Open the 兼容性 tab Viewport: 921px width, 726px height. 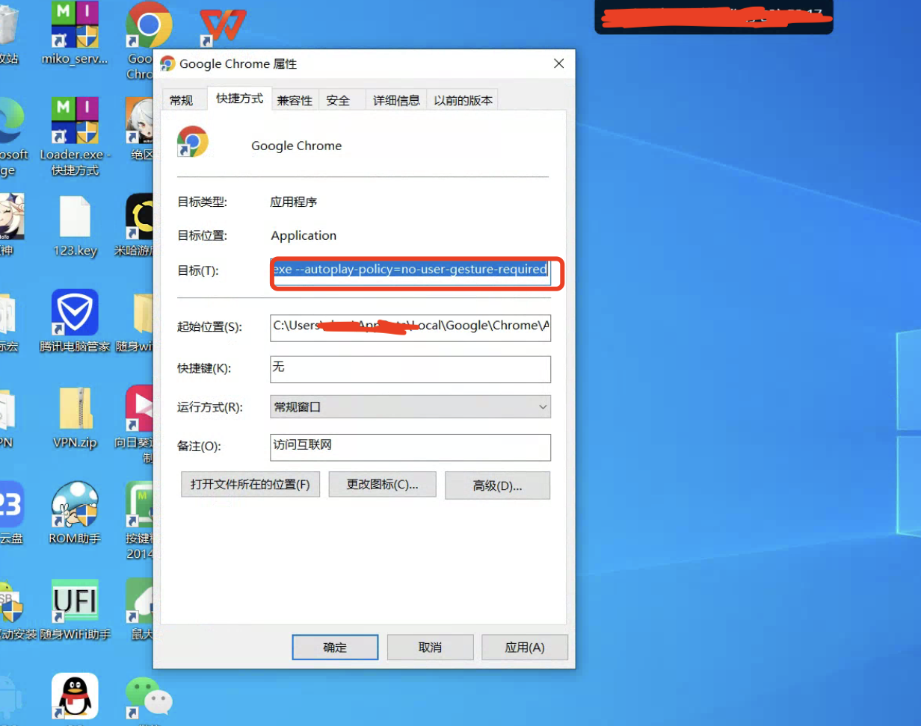(x=295, y=100)
